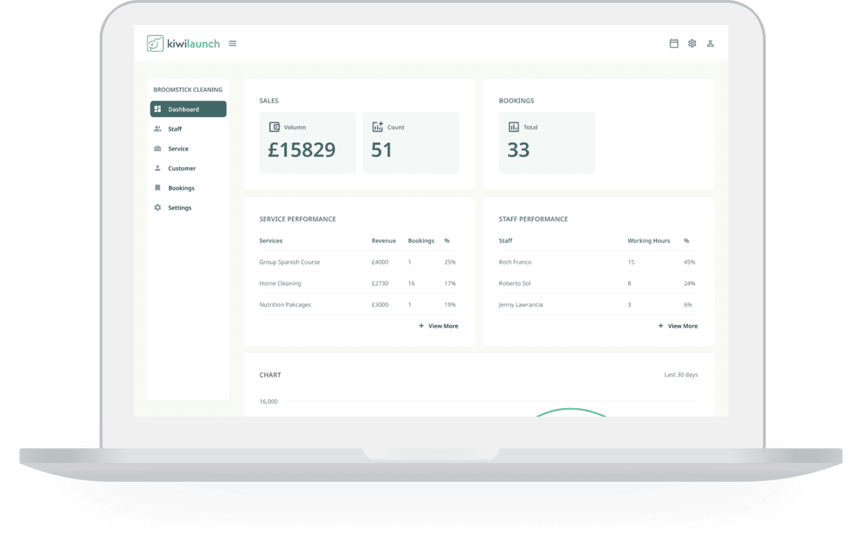Toggle the hamburger menu icon
Screen dimensions: 862x543
(x=233, y=44)
